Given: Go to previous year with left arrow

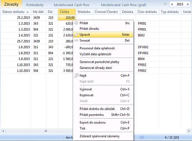Looking at the screenshot, I should coord(172,4).
